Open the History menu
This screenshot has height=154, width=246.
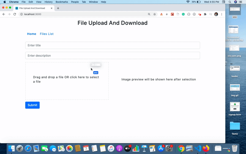[x=48, y=2]
